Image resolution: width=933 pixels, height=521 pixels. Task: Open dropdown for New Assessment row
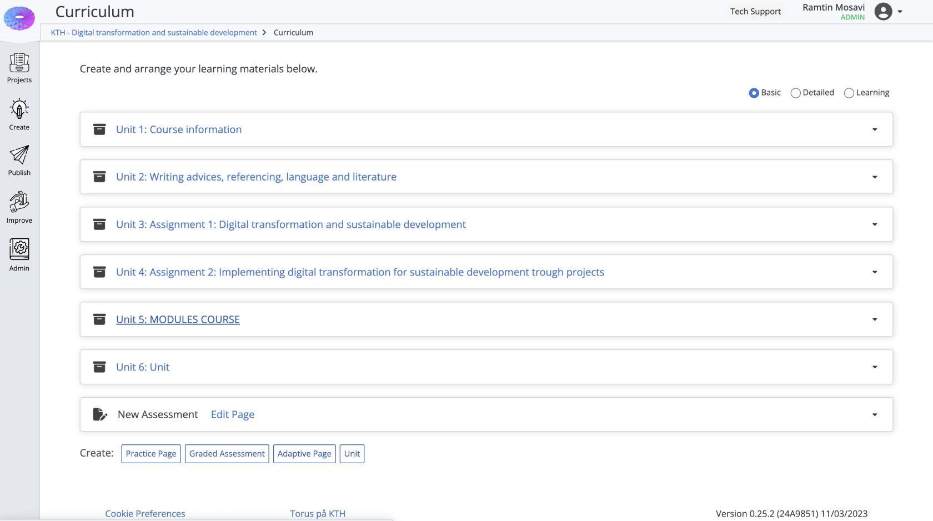[x=875, y=415]
